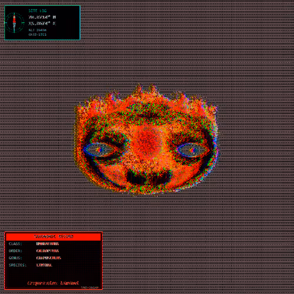This screenshot has width=294, height=294.
Task: Click the ORDER: label
Action: [15, 251]
